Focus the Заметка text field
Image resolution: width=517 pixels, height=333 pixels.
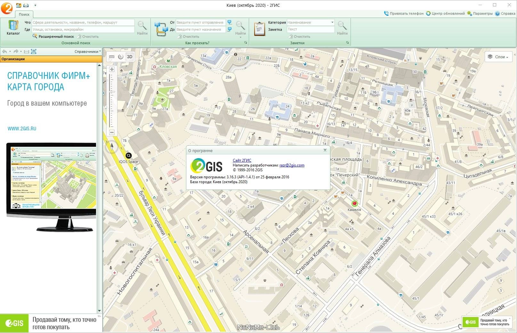point(311,29)
